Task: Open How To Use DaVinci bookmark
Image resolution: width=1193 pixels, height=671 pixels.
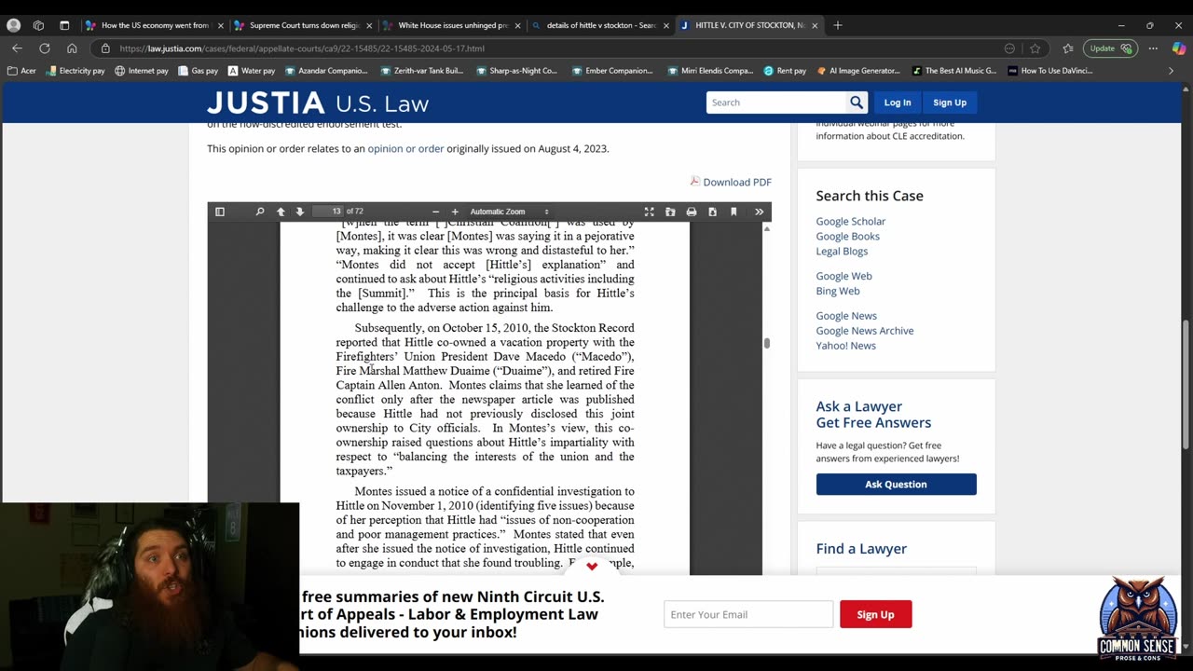Action: (1050, 71)
